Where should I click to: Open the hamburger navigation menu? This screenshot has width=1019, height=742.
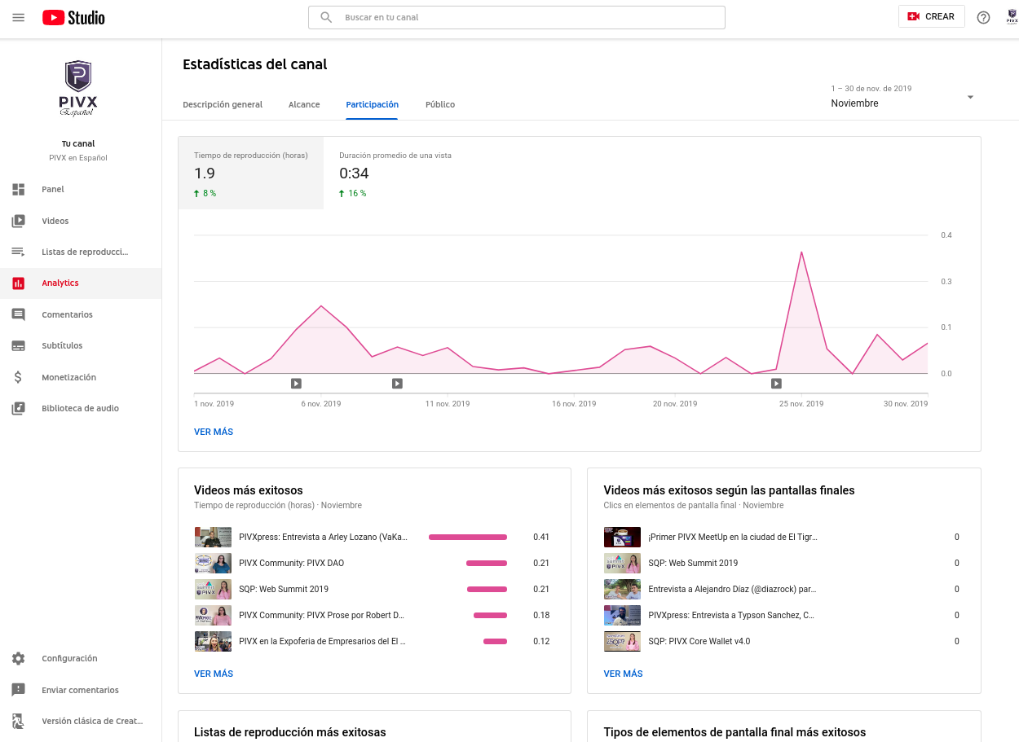[19, 17]
